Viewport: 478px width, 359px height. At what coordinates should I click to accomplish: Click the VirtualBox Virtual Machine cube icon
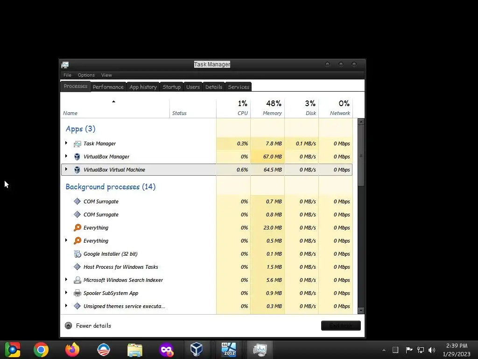(77, 170)
